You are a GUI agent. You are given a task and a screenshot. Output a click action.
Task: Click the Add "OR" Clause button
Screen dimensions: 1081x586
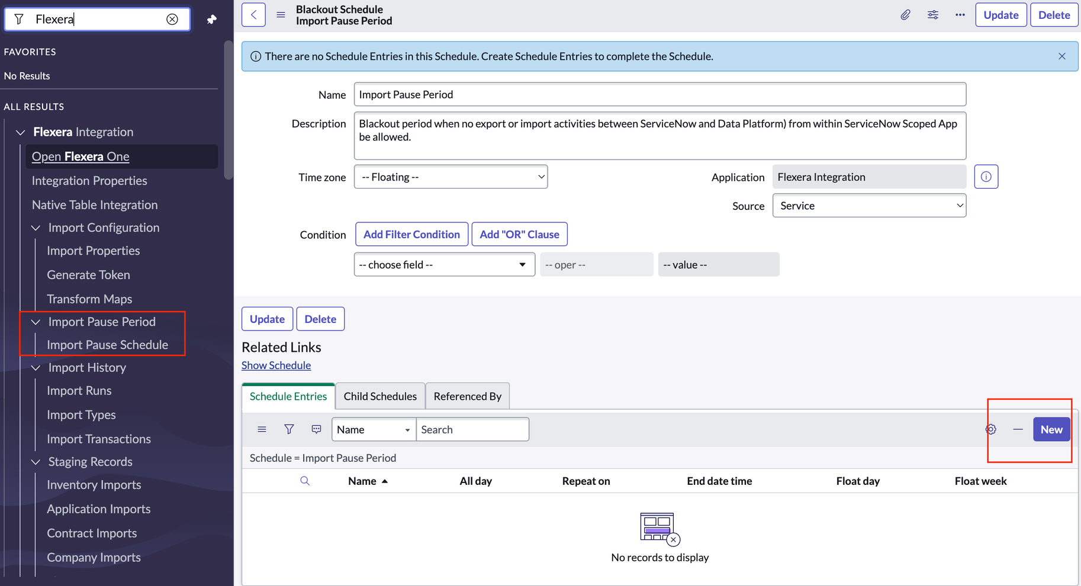(519, 234)
